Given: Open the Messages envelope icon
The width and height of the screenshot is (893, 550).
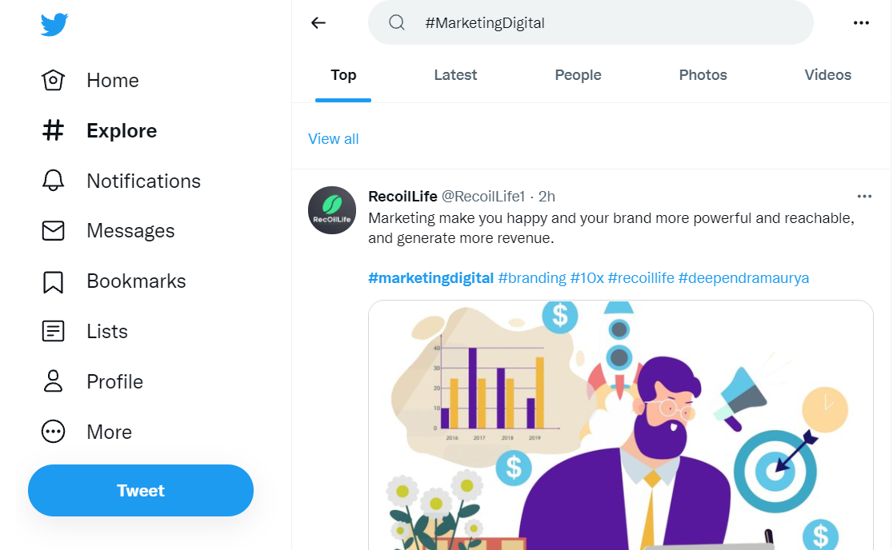Looking at the screenshot, I should (53, 230).
